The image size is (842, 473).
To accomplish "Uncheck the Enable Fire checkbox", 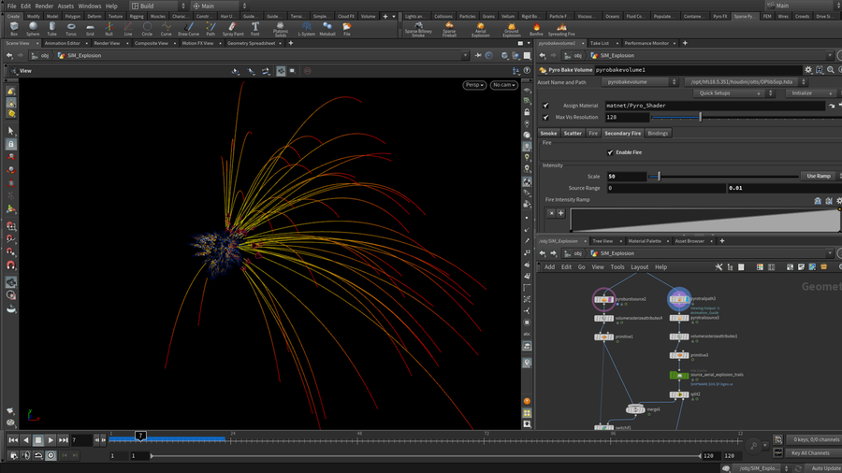I will click(610, 152).
